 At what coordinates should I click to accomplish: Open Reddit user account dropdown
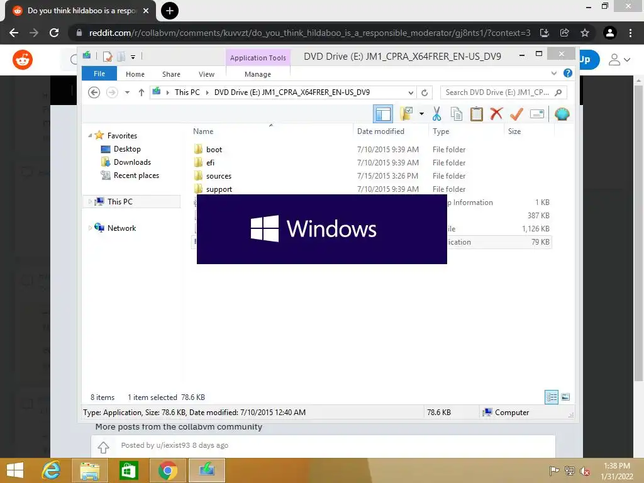tap(619, 60)
